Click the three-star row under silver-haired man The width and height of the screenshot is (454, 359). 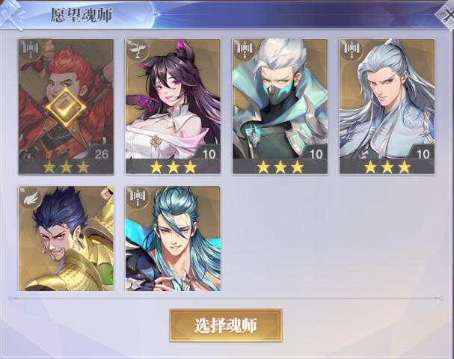(x=387, y=167)
